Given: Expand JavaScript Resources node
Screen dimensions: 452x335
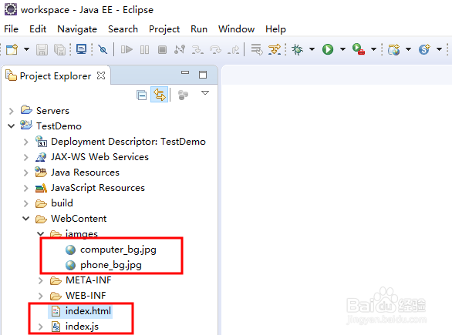Looking at the screenshot, I should pos(26,188).
